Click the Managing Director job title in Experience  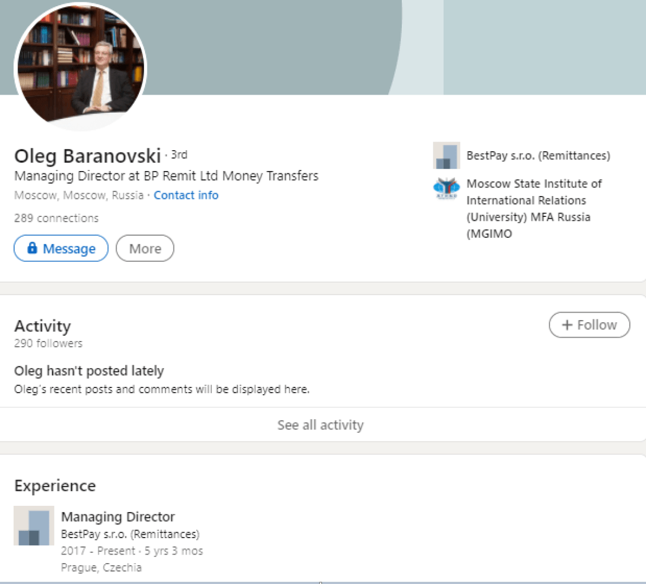click(x=118, y=517)
